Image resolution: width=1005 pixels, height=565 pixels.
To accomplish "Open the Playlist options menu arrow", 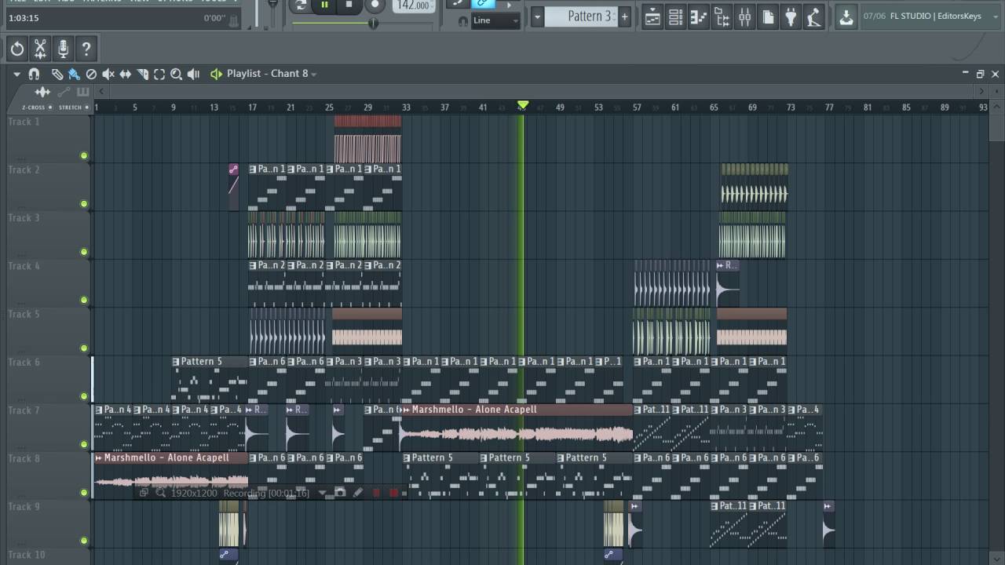I will coord(16,74).
